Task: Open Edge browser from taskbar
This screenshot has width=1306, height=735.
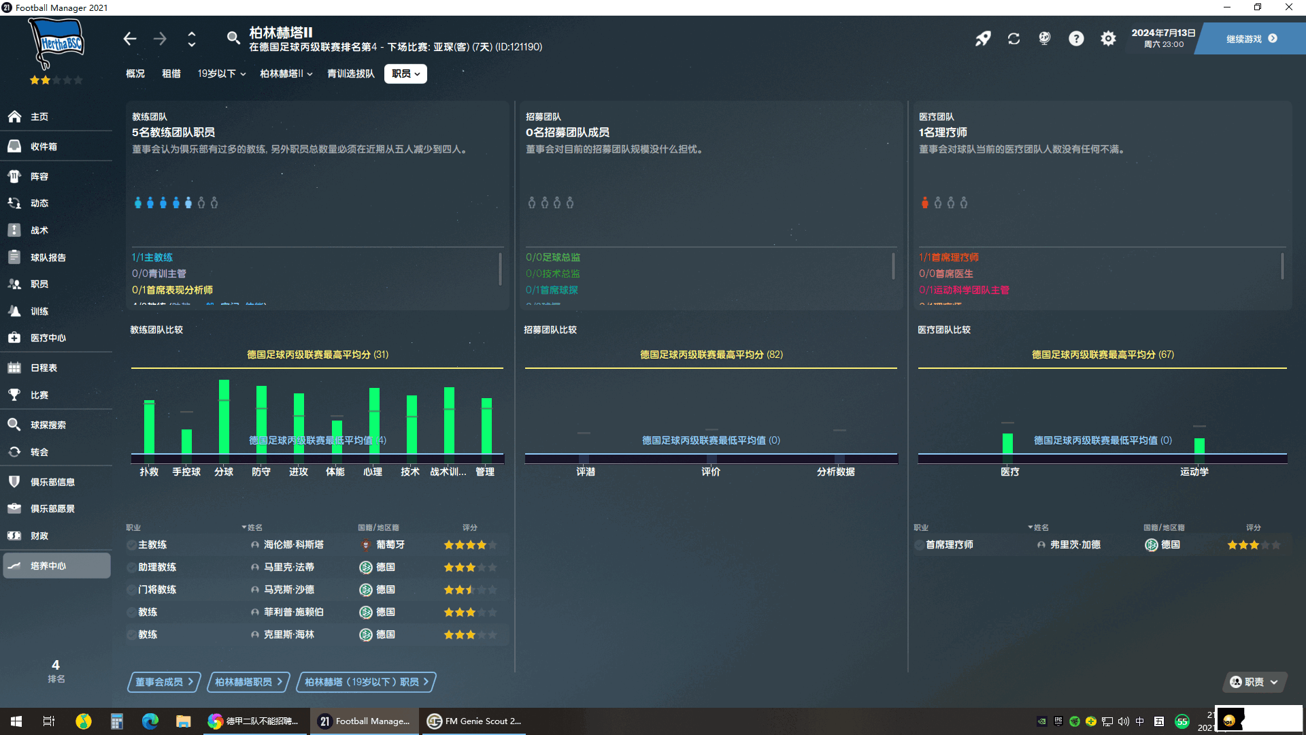Action: click(150, 721)
